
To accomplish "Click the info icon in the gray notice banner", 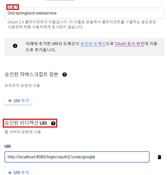I will click(x=15, y=46).
